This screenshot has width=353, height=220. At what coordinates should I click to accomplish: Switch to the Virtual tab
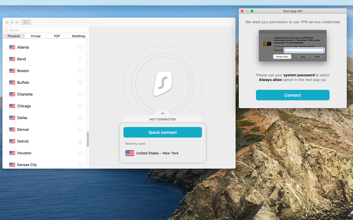point(36,36)
